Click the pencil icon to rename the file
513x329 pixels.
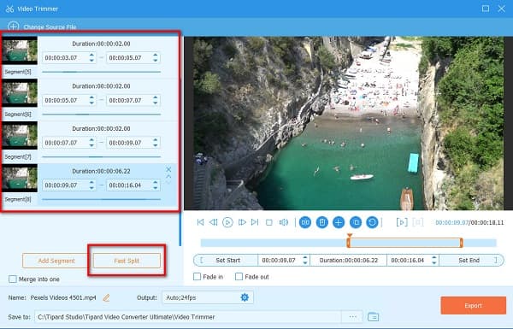coord(106,297)
